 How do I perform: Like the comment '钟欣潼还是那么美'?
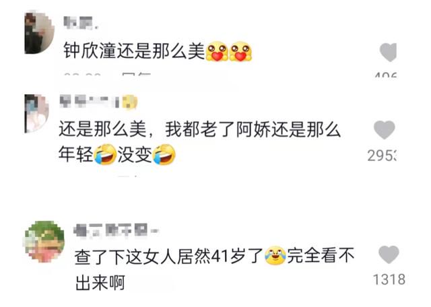pyautogui.click(x=388, y=53)
